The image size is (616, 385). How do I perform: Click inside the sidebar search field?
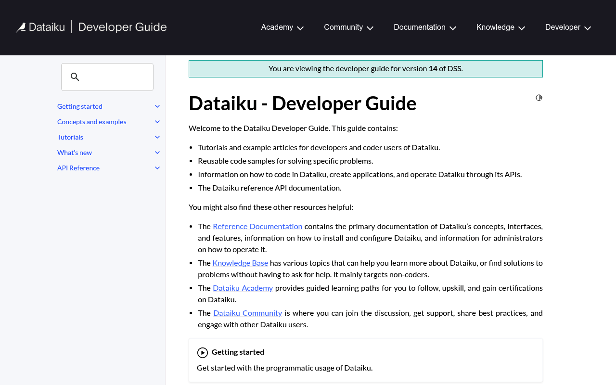[107, 77]
